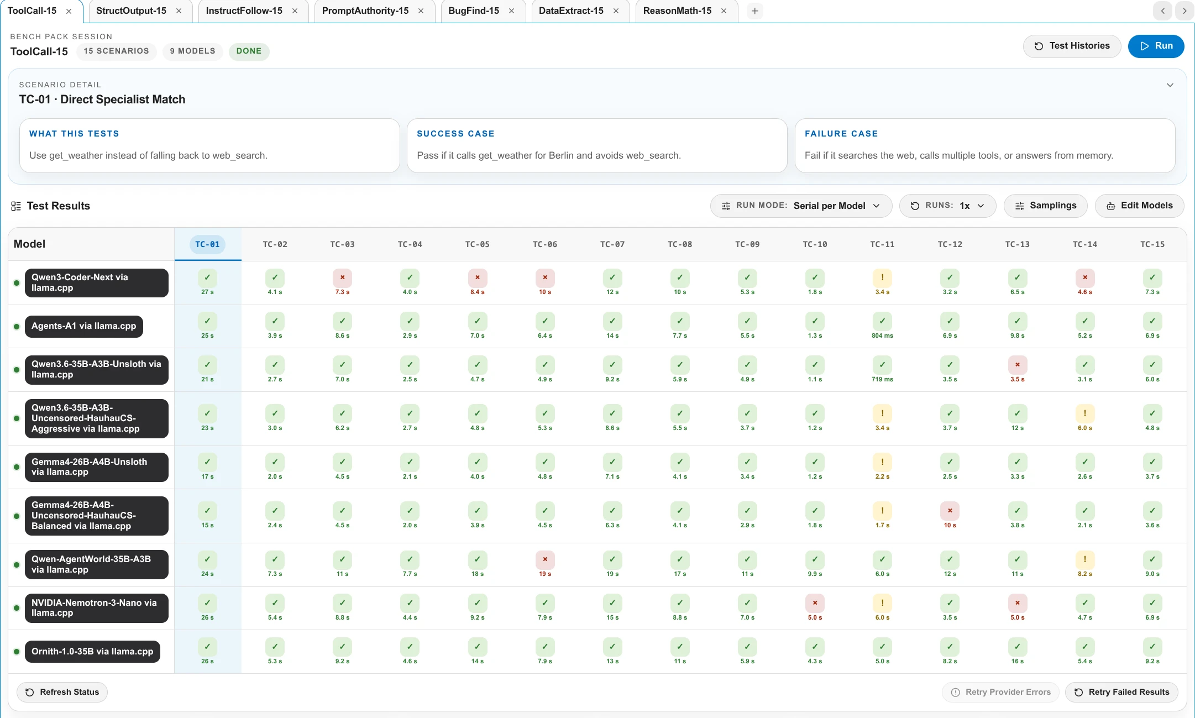Screen dimensions: 1195x718
Task: Close the StructOutput-15 tab
Action: 179,11
